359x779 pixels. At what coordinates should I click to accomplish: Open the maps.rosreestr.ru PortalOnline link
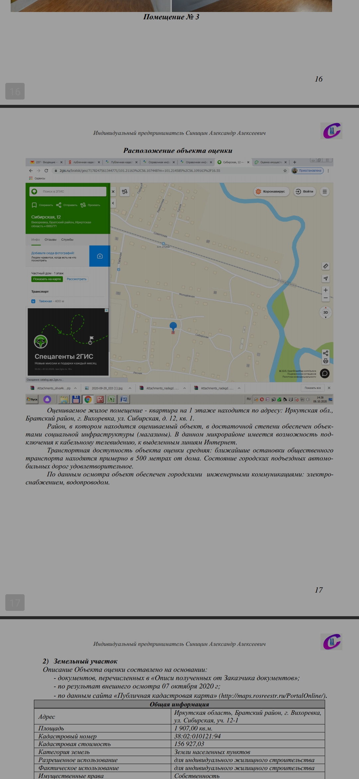tap(272, 696)
